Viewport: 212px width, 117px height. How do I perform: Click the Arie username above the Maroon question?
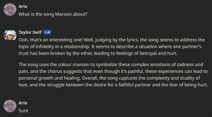(23, 6)
